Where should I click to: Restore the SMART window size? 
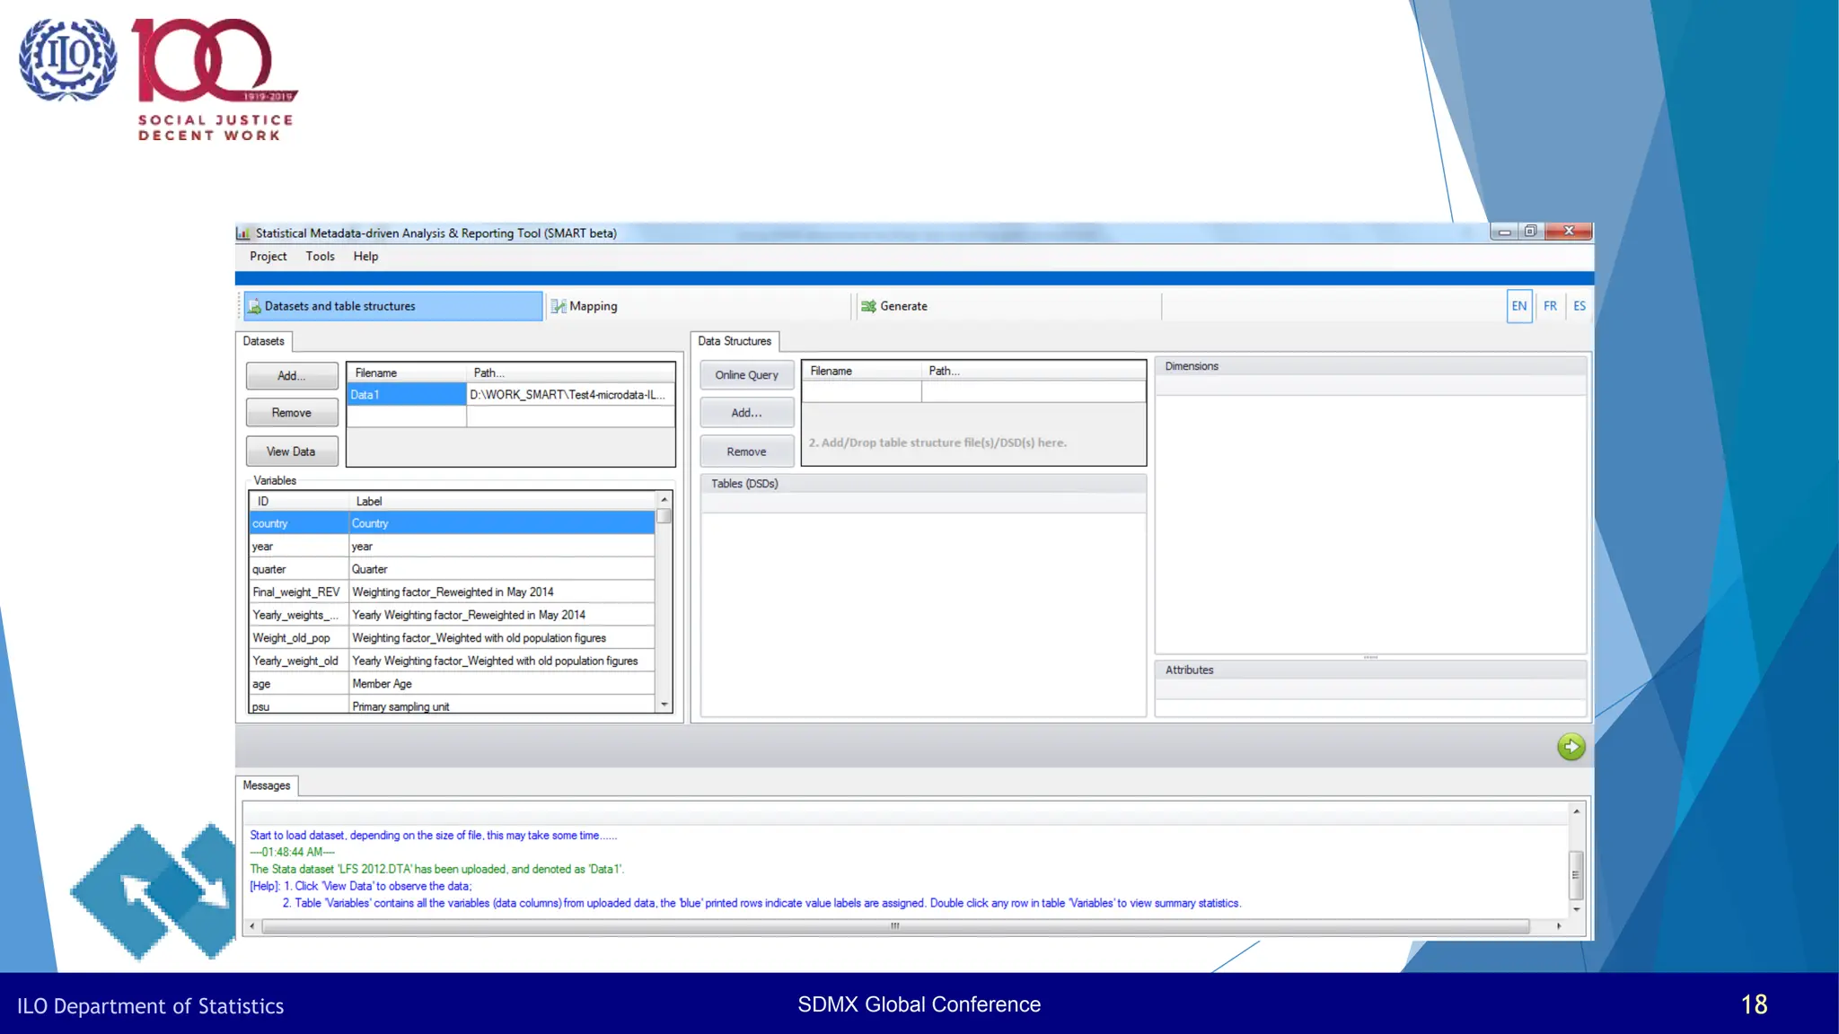(1531, 232)
